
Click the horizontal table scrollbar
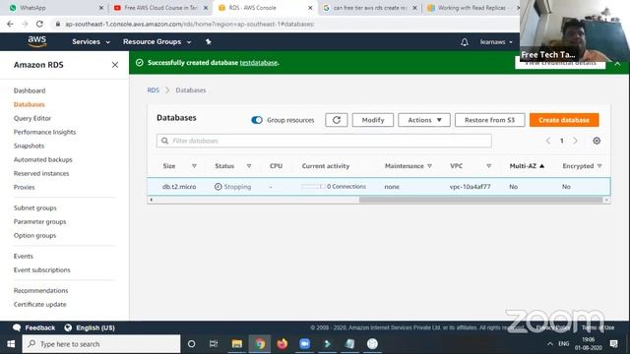pos(481,200)
